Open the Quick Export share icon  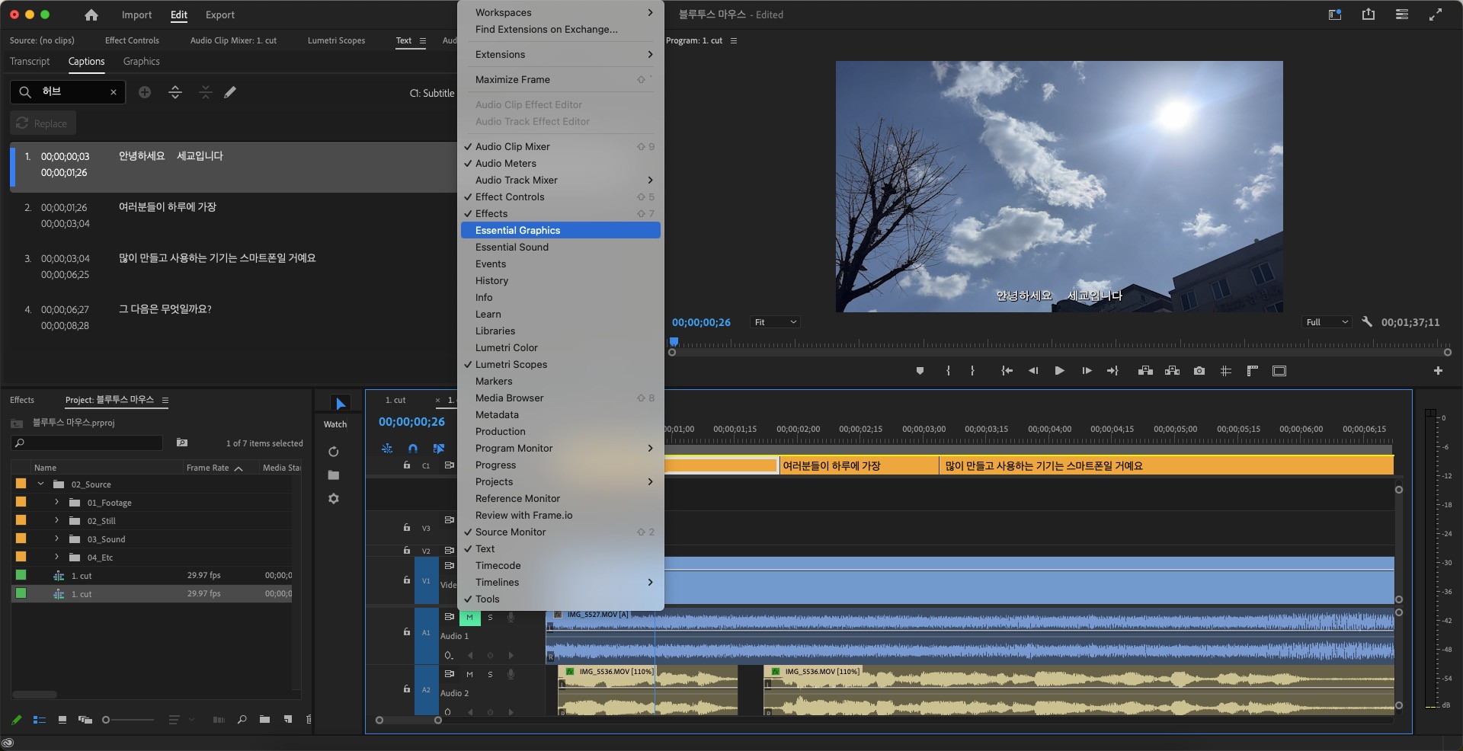coord(1369,14)
